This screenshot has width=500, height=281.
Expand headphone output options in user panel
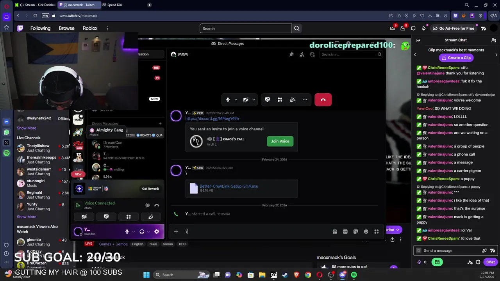[x=148, y=232]
